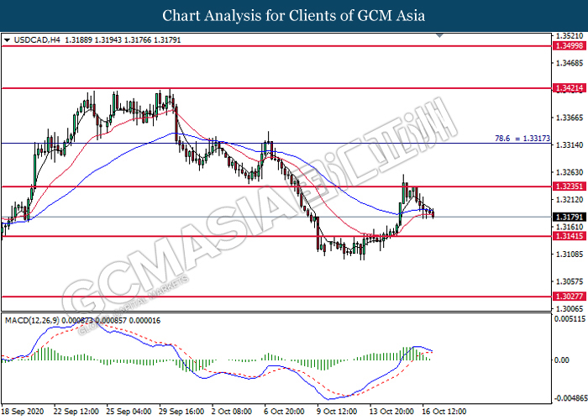Click the 1.35210 price scale value

click(570, 36)
